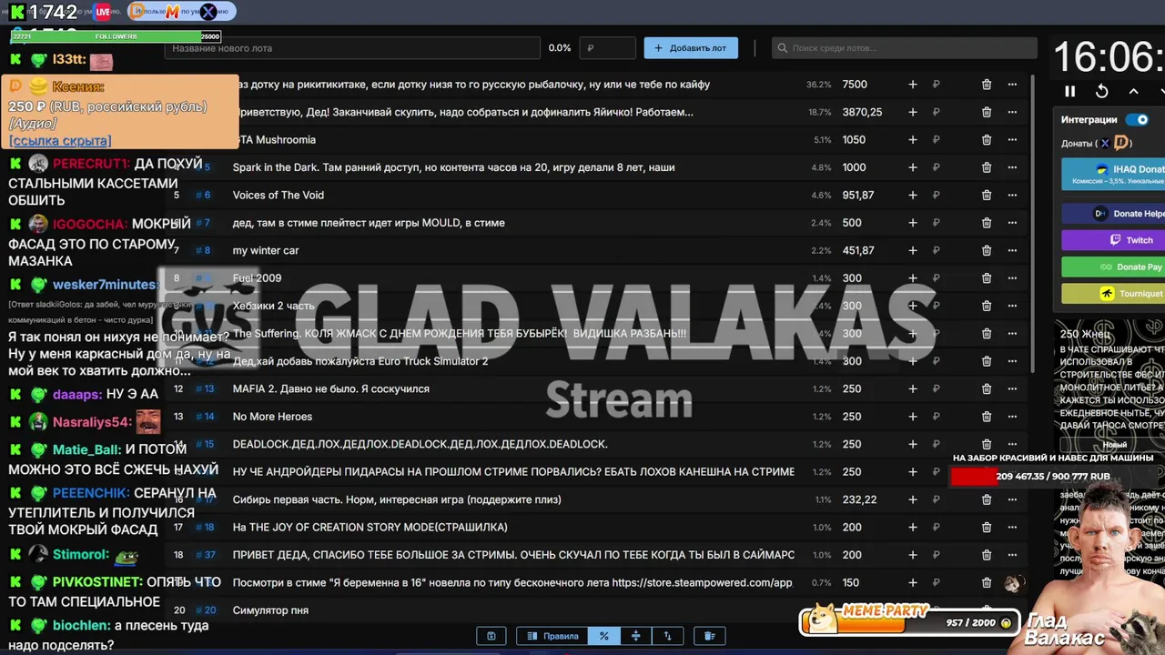Click the compact rows icon in the bottom toolbar
Screen dimensions: 1165x655
(x=635, y=636)
